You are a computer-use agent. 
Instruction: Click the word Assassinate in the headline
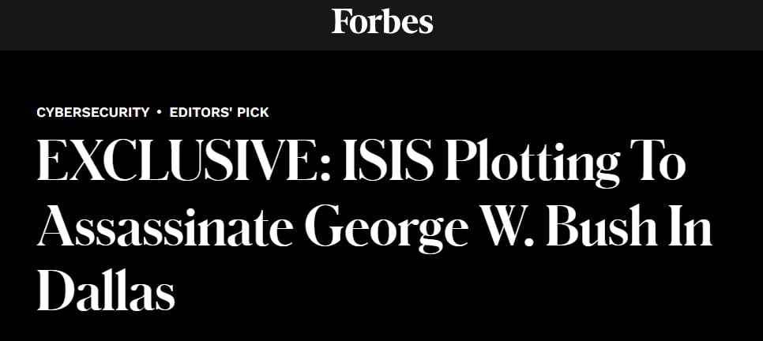[x=165, y=227]
